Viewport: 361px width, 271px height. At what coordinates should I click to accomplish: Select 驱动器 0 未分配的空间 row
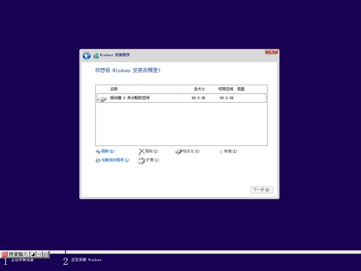[180, 98]
